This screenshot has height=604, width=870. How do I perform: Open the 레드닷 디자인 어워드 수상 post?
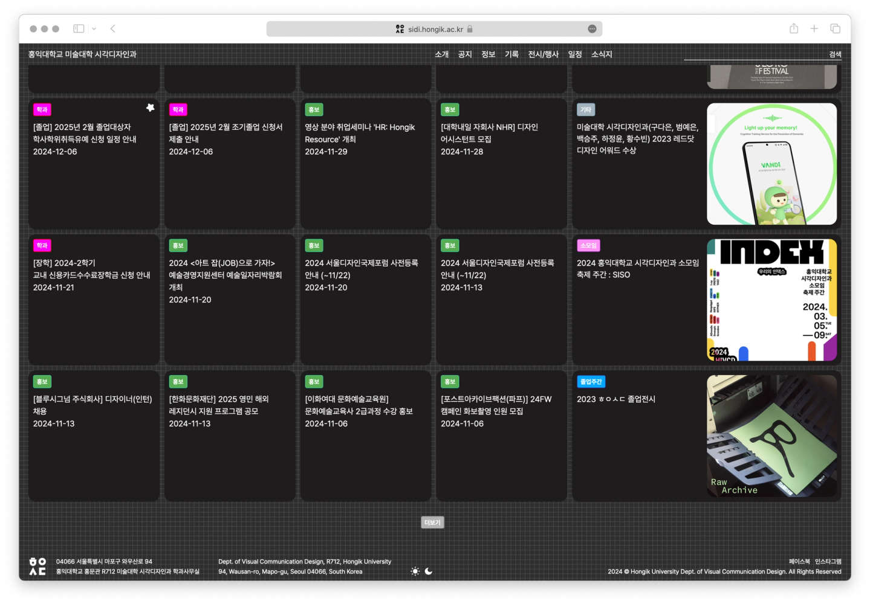point(638,139)
